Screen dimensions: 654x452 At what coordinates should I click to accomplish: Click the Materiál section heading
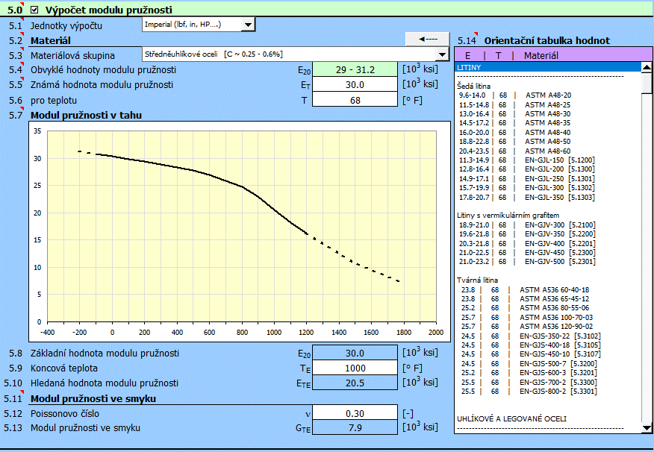[x=51, y=40]
